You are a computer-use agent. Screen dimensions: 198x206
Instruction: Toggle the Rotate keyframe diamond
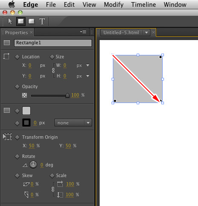point(17,157)
